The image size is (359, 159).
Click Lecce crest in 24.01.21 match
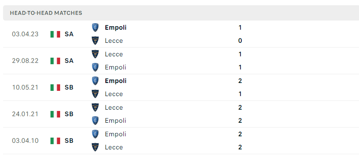pos(95,107)
